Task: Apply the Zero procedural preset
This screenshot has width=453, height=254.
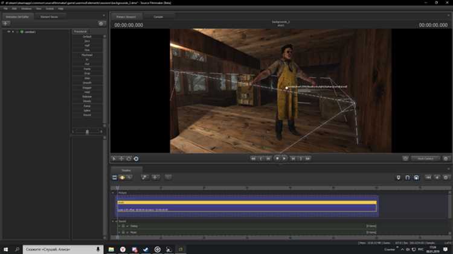Action: pos(87,41)
